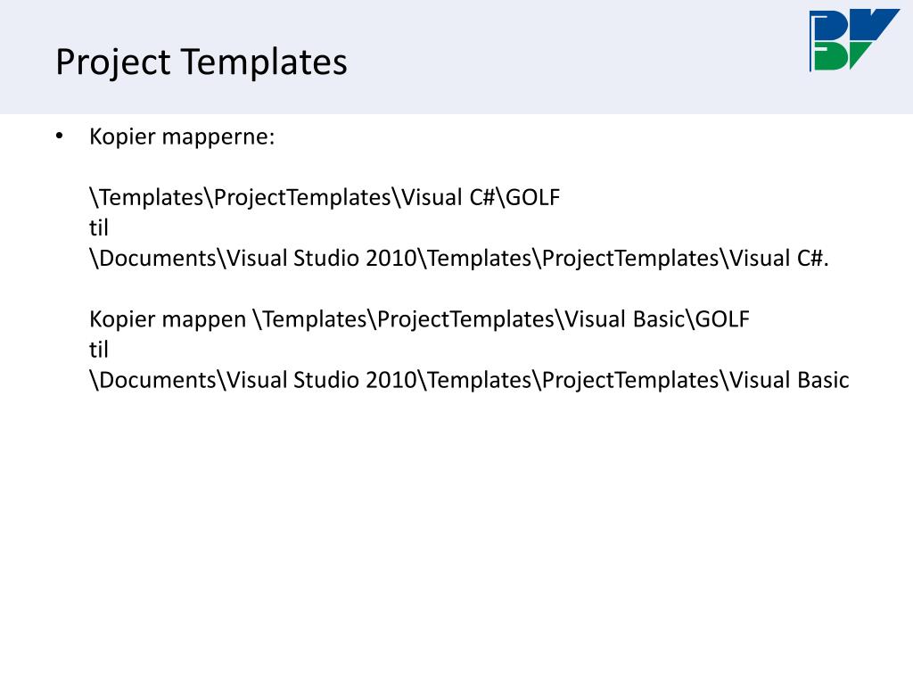The height and width of the screenshot is (685, 913).
Task: Click the bullet point before "Kopier mapperne"
Action: (59, 136)
